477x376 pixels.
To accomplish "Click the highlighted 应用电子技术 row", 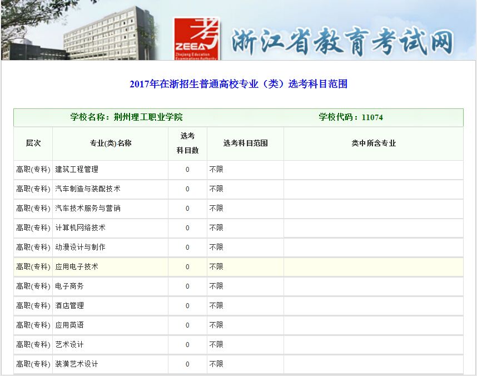I will 77,266.
